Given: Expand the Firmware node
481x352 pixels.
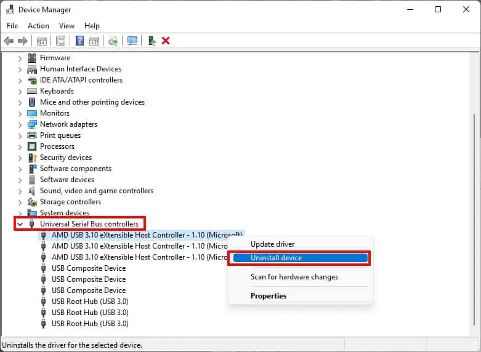Looking at the screenshot, I should coord(20,58).
